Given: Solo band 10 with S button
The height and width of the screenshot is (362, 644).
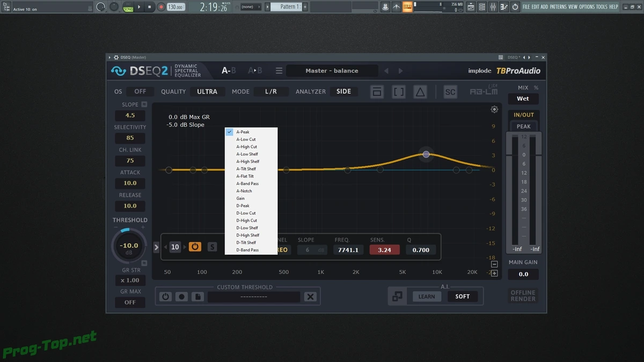Looking at the screenshot, I should point(213,247).
